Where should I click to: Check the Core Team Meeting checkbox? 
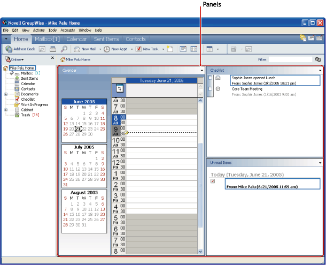pyautogui.click(x=210, y=89)
